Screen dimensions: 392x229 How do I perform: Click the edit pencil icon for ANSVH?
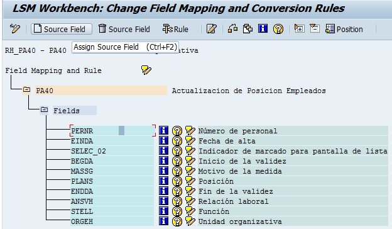pyautogui.click(x=190, y=201)
